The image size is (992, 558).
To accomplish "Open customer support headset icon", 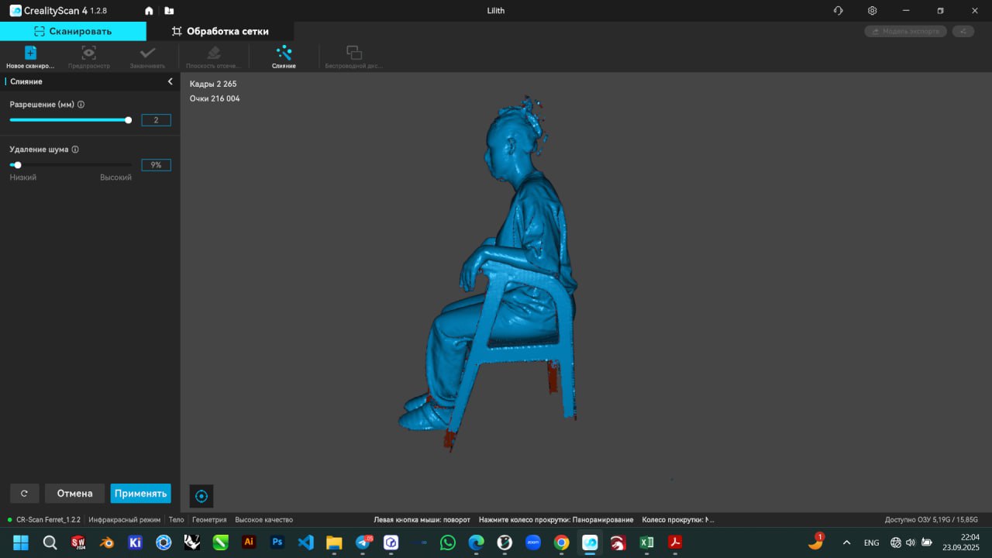I will click(838, 11).
